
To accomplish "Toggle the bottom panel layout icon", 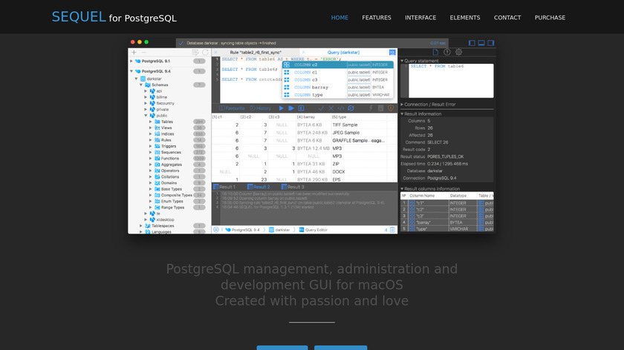I will tap(481, 43).
